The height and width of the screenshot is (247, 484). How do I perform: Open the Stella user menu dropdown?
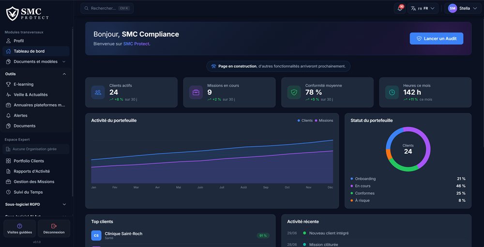coord(462,8)
